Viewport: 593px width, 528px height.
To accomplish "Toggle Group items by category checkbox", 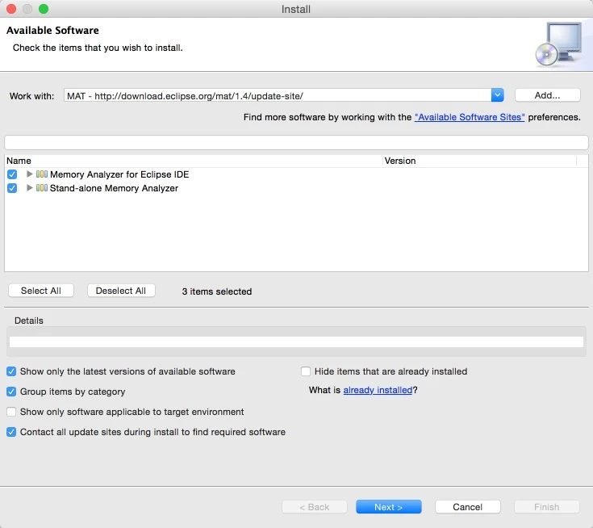I will point(11,392).
